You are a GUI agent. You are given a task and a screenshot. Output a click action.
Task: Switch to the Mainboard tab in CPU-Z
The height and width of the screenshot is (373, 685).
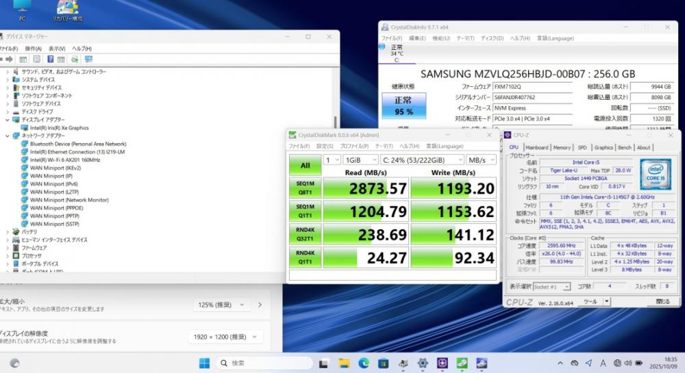536,147
